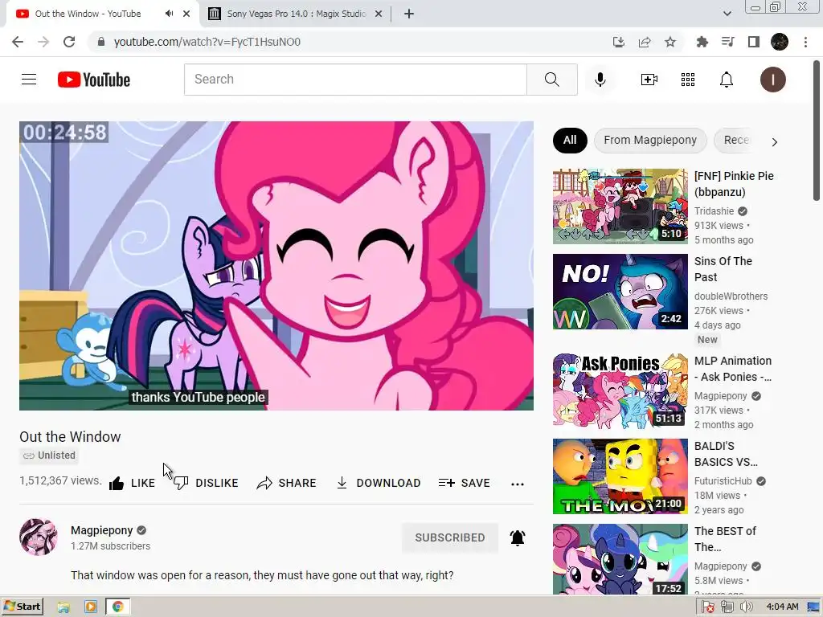
Task: Click the search magnifier button
Action: 551,80
